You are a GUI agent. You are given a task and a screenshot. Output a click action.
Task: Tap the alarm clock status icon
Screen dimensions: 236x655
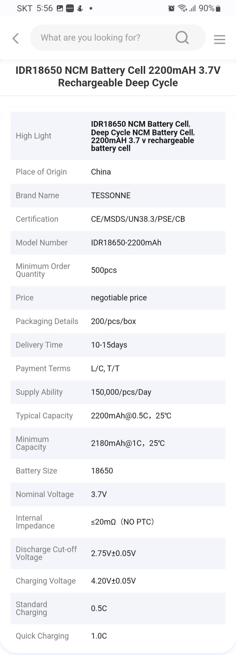pyautogui.click(x=172, y=8)
